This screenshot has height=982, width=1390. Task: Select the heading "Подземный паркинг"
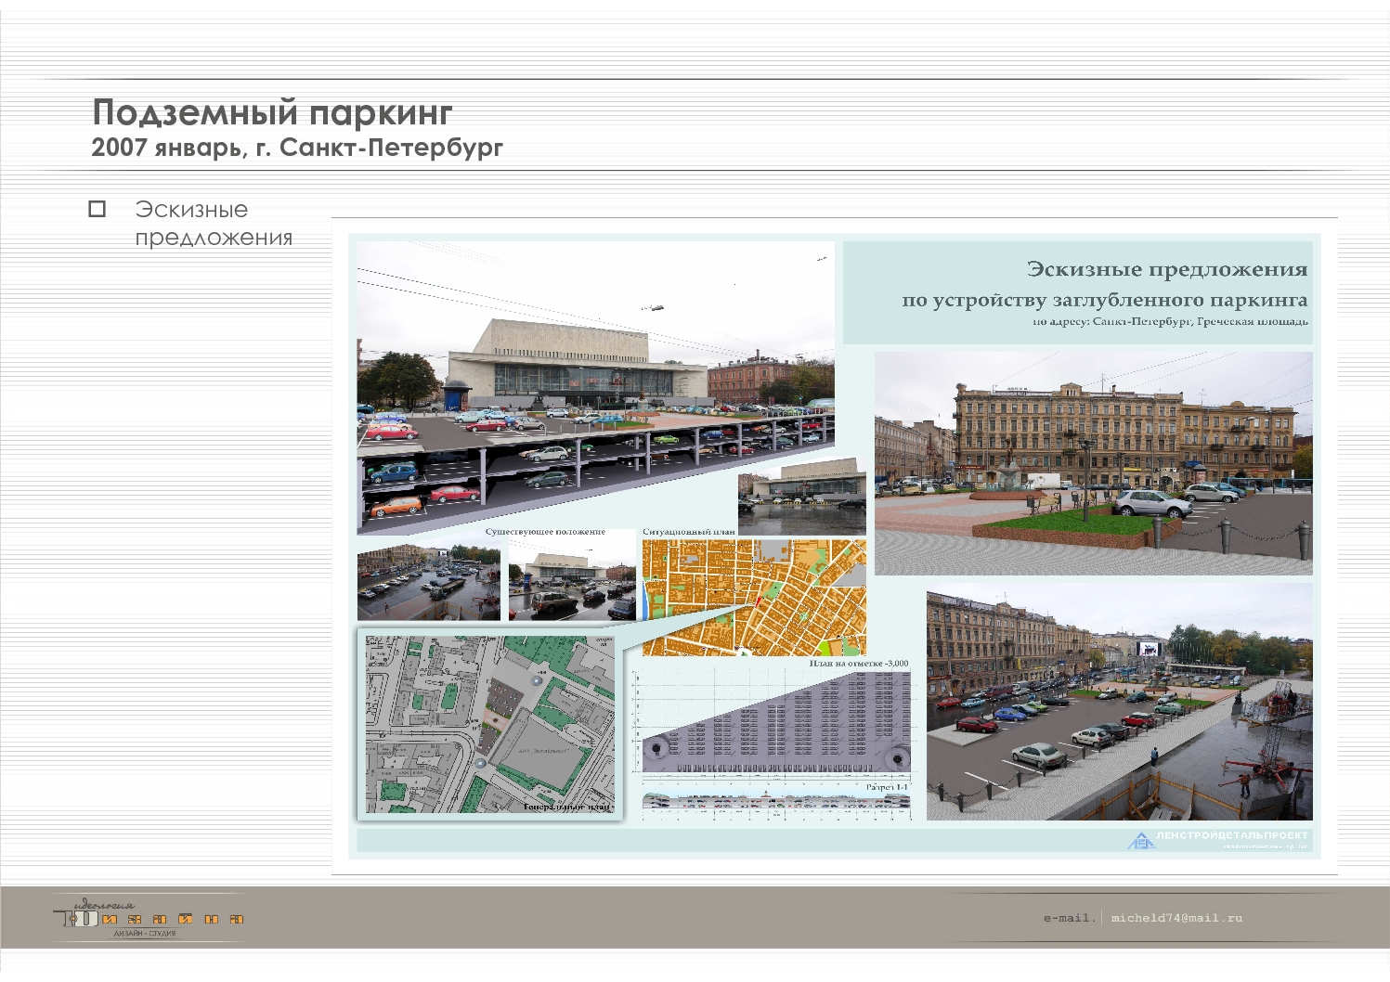click(x=272, y=112)
